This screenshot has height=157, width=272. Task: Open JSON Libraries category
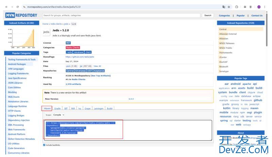[15, 83]
